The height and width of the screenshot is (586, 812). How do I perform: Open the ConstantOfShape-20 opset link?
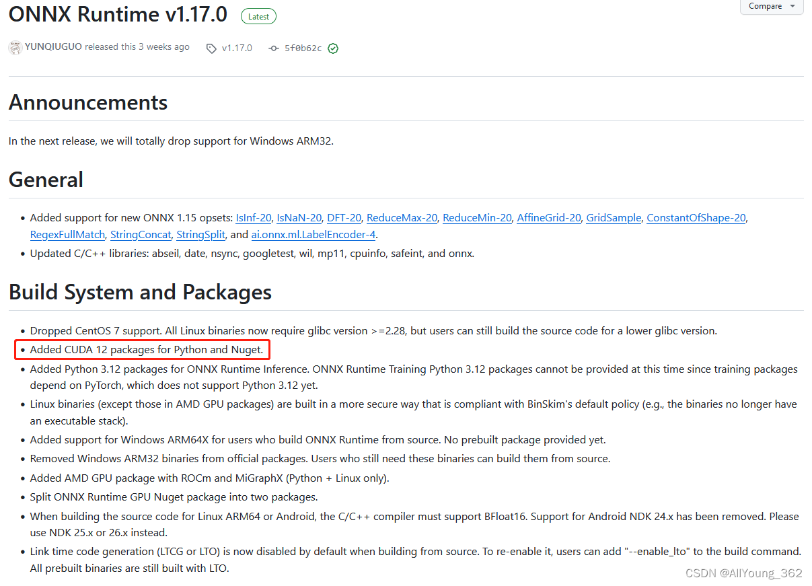pos(696,217)
